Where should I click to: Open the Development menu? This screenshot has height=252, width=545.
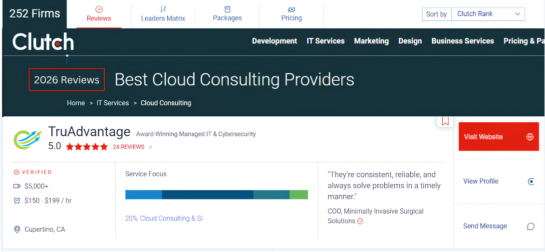(x=274, y=41)
